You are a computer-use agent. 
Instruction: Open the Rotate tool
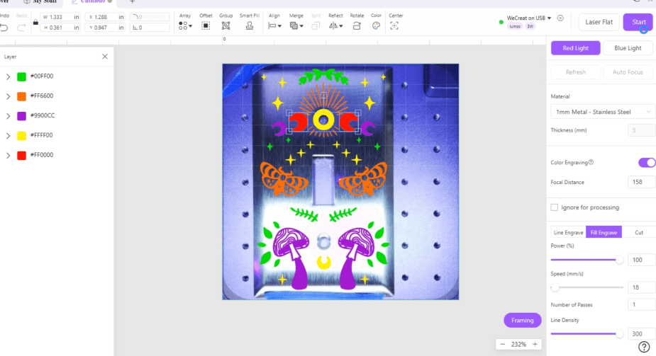tap(357, 25)
